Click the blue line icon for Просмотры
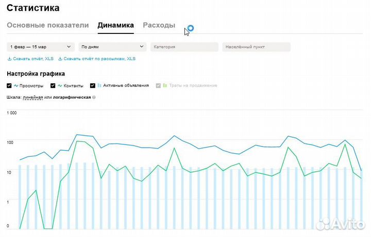Viewport: 371px width, 237px height. pyautogui.click(x=16, y=85)
